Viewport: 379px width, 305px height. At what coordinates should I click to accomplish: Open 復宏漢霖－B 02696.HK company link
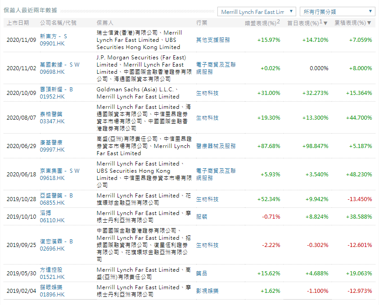click(56, 245)
